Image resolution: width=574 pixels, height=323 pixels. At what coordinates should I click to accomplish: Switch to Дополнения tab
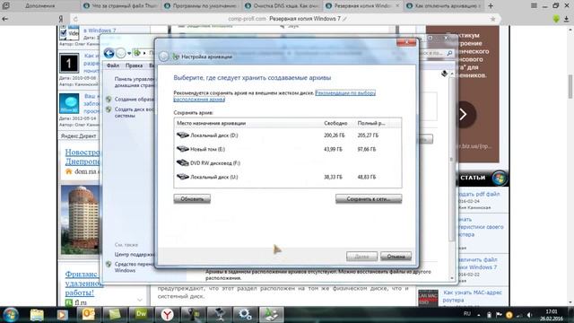(40, 6)
